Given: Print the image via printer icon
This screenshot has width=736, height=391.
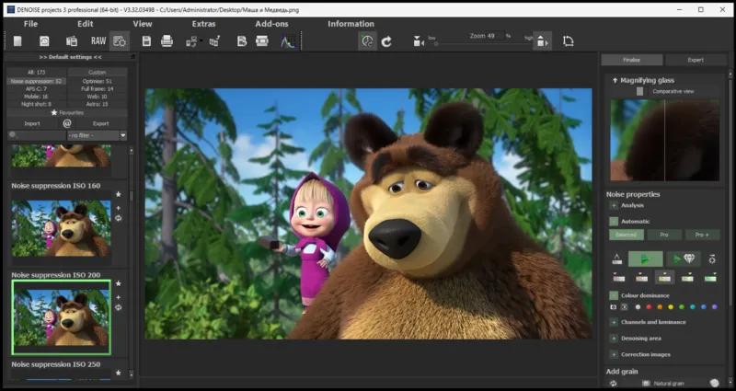Looking at the screenshot, I should point(167,41).
